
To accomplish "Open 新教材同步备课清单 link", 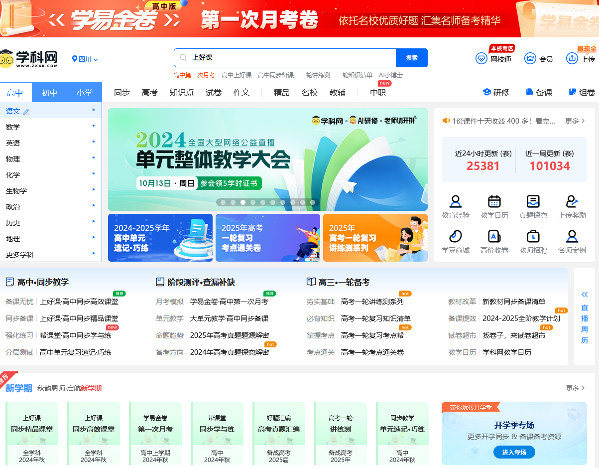I will point(514,302).
